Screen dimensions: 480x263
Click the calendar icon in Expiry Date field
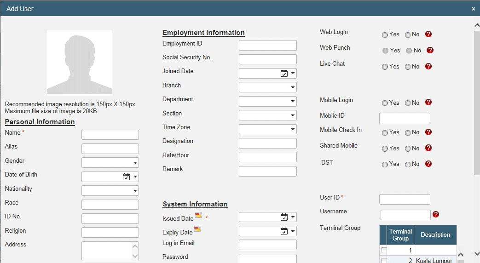click(284, 231)
